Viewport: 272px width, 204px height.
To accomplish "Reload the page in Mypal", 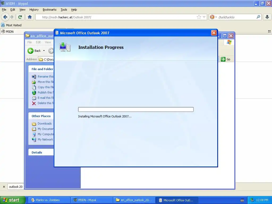I will click(20, 17).
